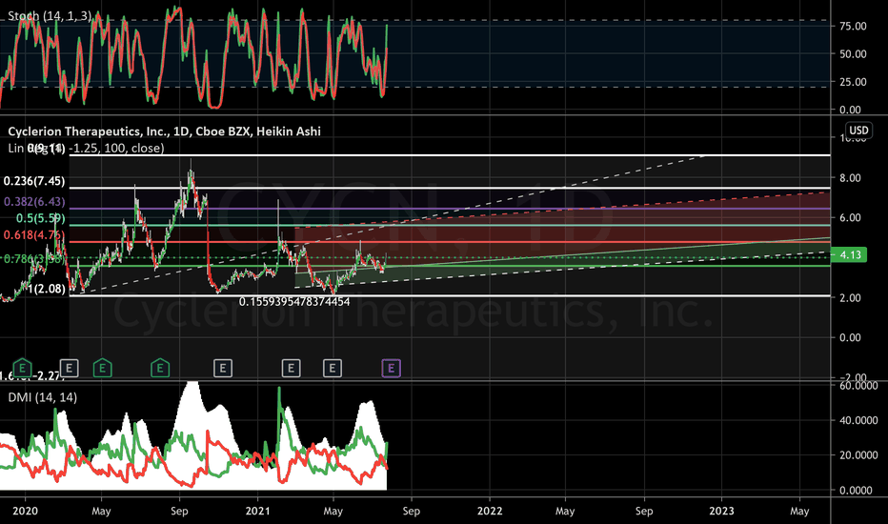Screen dimensions: 888x524
Task: Open gray earnings marker between Sep 2020 and 2021
Action: (x=223, y=368)
